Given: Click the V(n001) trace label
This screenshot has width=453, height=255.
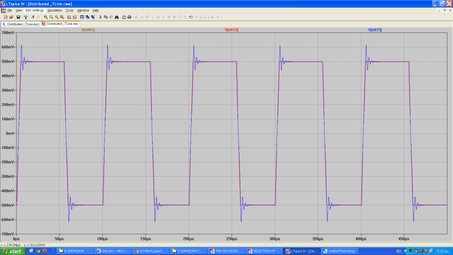Looking at the screenshot, I should coord(88,30).
